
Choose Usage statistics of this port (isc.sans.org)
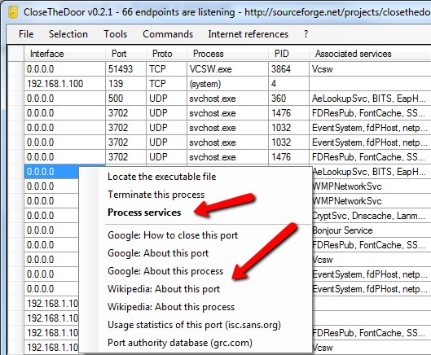(194, 325)
